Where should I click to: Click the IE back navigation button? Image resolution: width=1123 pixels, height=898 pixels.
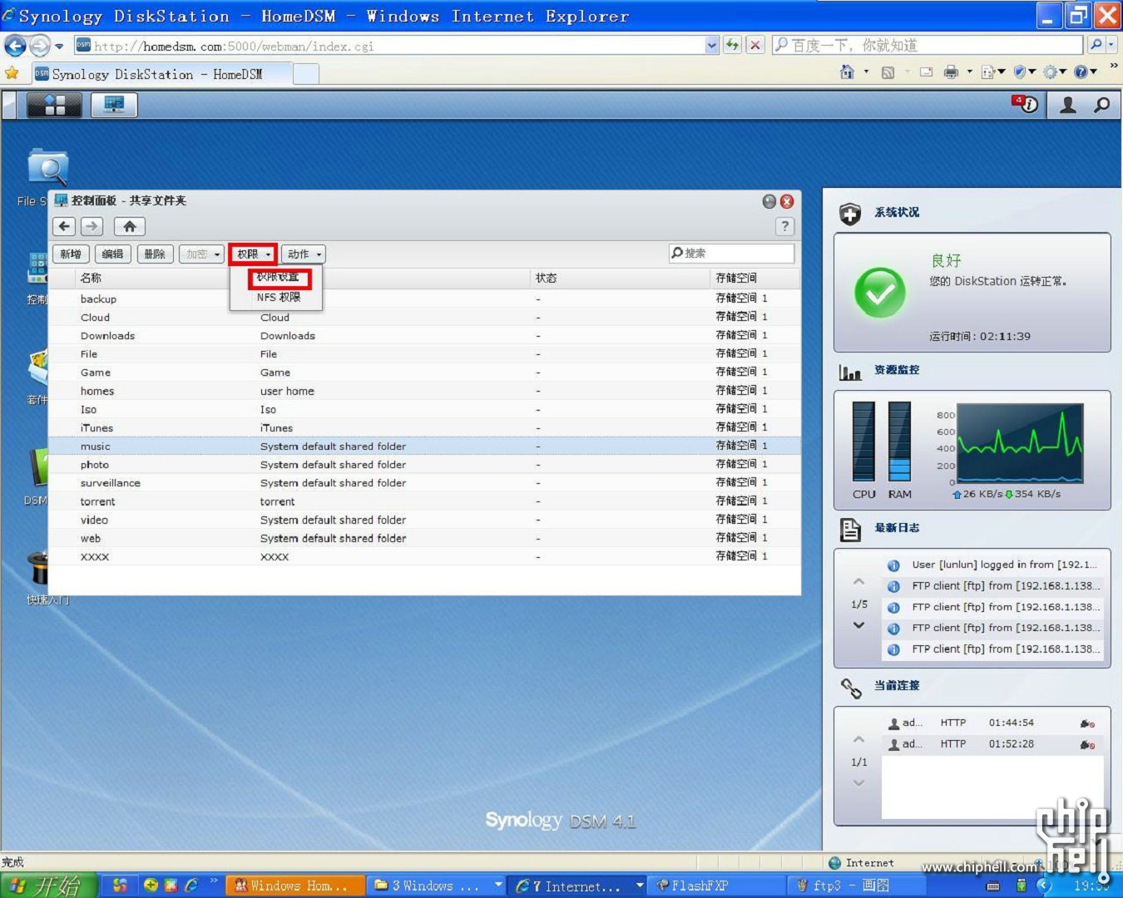coord(15,45)
